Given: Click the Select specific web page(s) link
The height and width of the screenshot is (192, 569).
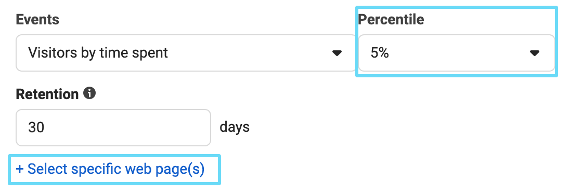Looking at the screenshot, I should 110,169.
